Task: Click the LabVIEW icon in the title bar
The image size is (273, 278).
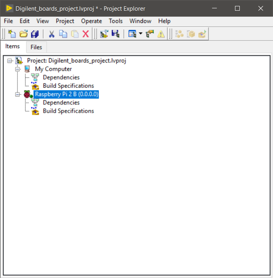Action: 9,8
